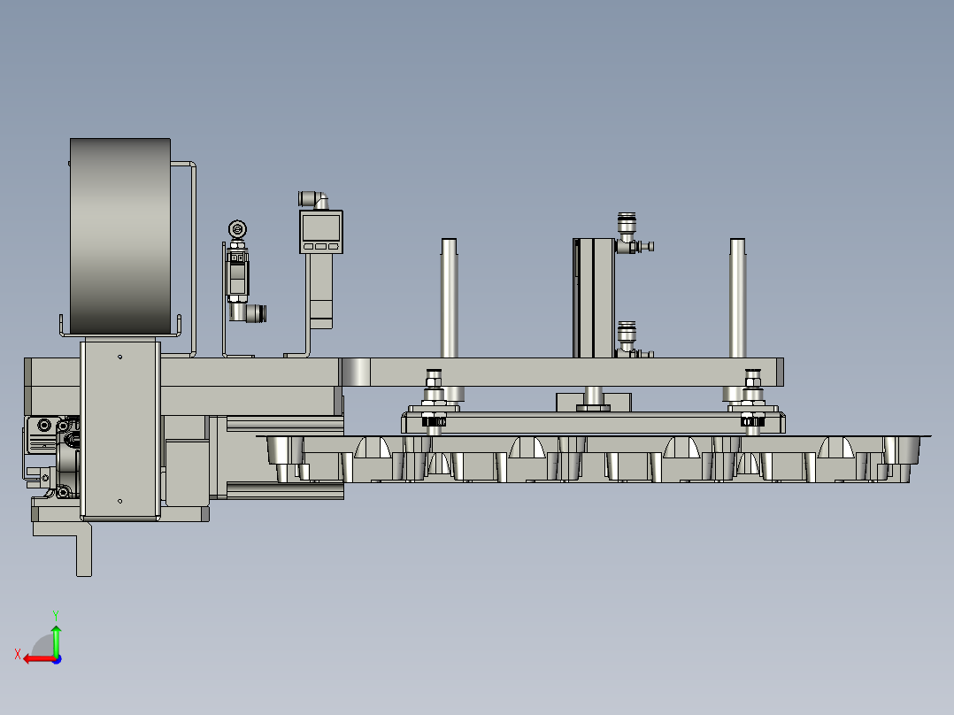Select the right vertical guide rod
This screenshot has height=715, width=954.
click(737, 297)
